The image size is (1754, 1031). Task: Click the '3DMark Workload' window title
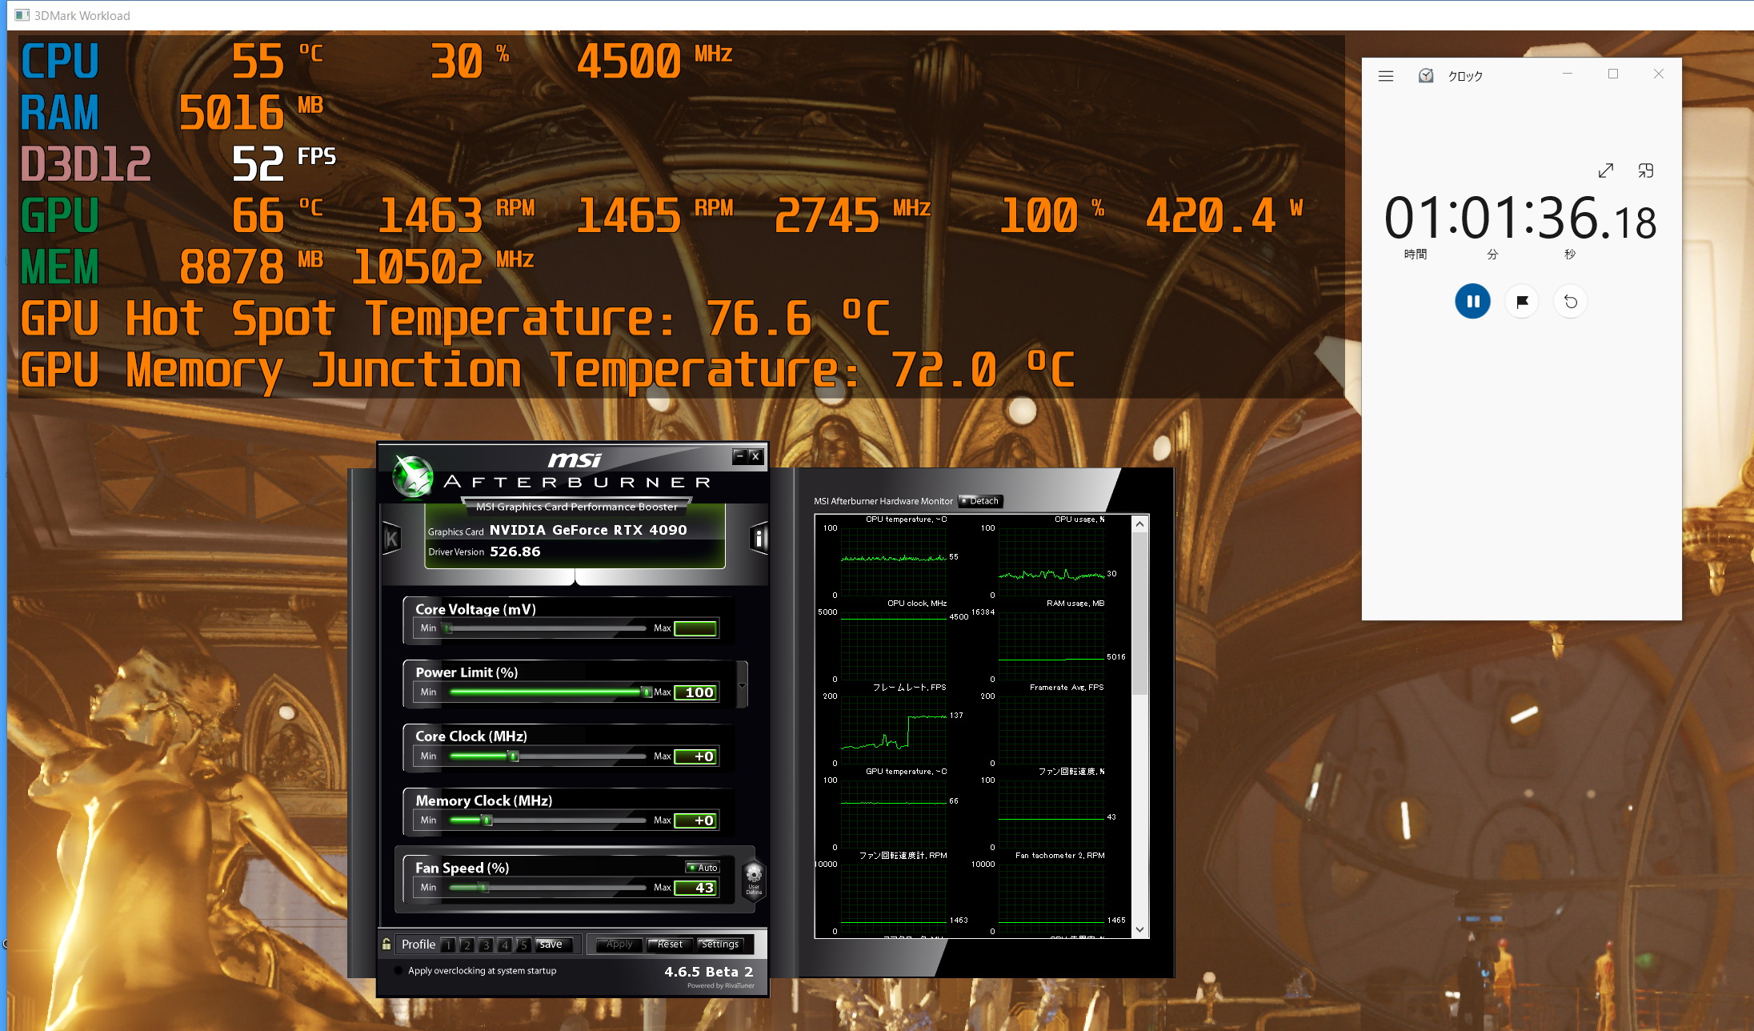click(x=82, y=15)
